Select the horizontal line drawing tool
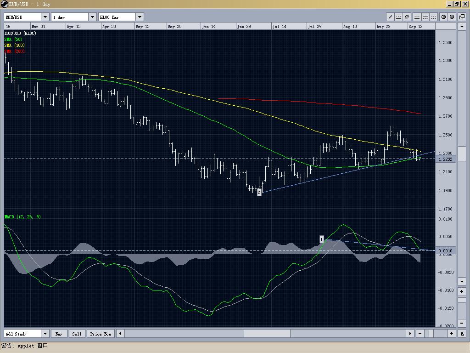Image resolution: width=470 pixels, height=353 pixels. tap(398, 17)
